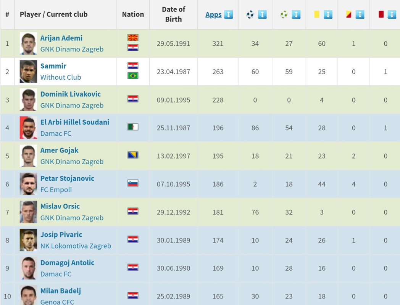Image resolution: width=400 pixels, height=305 pixels.
Task: Click Amer Gojak portrait thumbnail
Action: tap(28, 156)
